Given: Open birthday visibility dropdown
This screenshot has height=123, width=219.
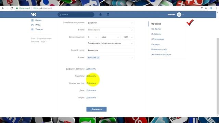Looking at the screenshot, I should [x=110, y=43].
